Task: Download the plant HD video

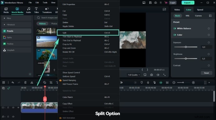Action: point(55,57)
